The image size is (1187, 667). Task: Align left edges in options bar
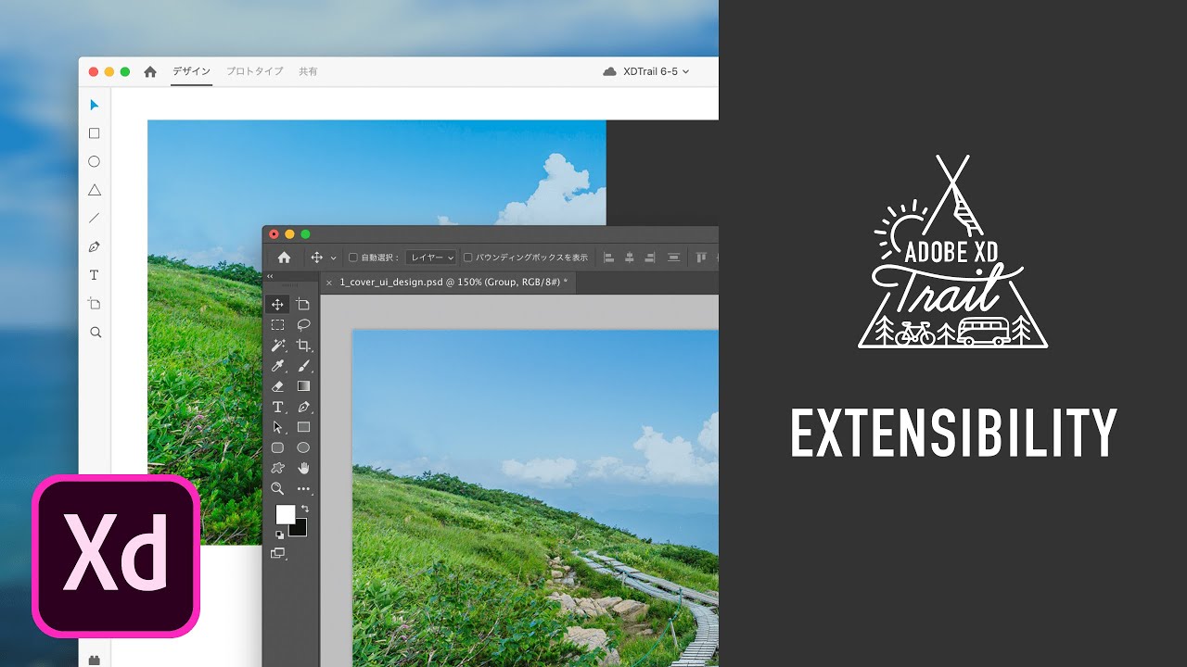609,258
